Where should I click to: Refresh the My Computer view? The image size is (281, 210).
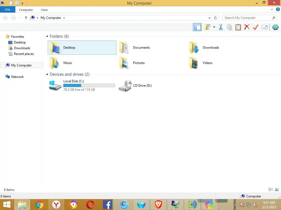215,18
